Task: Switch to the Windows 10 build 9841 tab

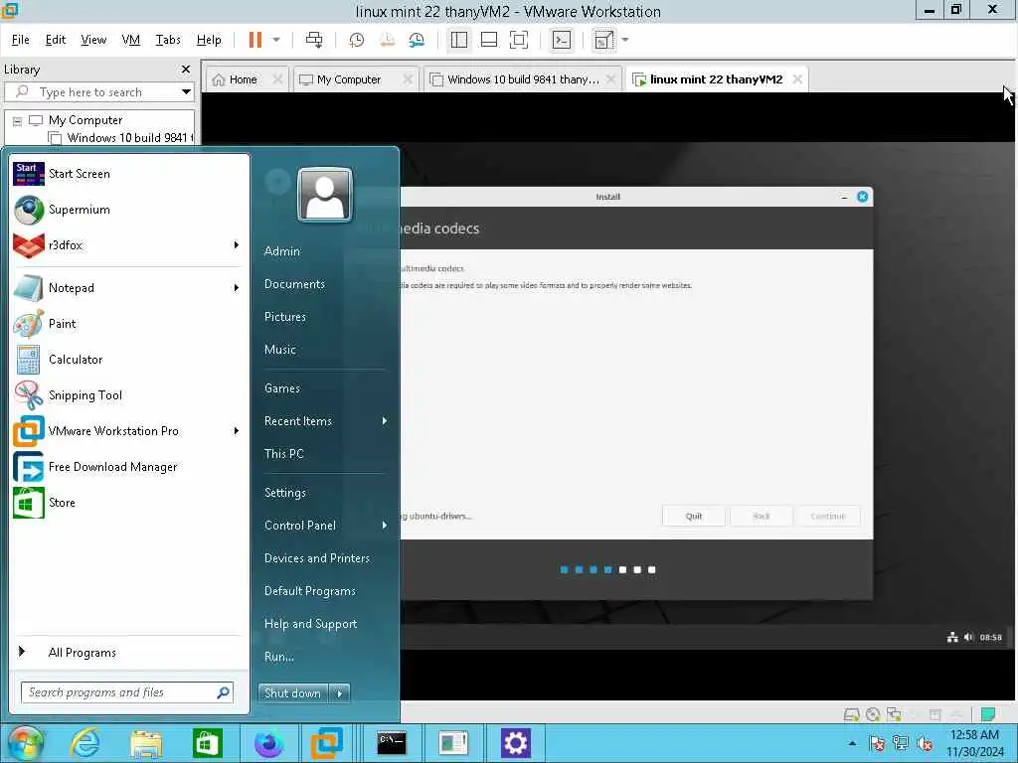Action: pyautogui.click(x=523, y=79)
